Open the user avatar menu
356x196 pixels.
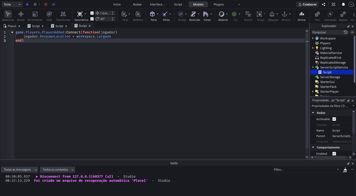point(351,4)
